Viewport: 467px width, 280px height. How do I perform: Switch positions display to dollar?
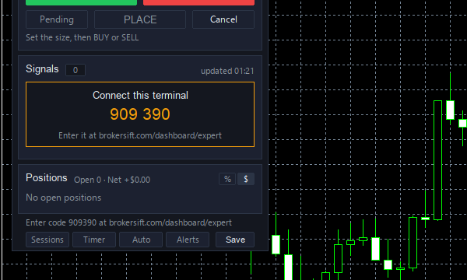pyautogui.click(x=246, y=179)
